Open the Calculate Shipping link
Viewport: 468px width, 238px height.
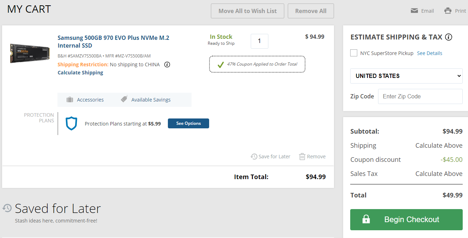pos(80,73)
